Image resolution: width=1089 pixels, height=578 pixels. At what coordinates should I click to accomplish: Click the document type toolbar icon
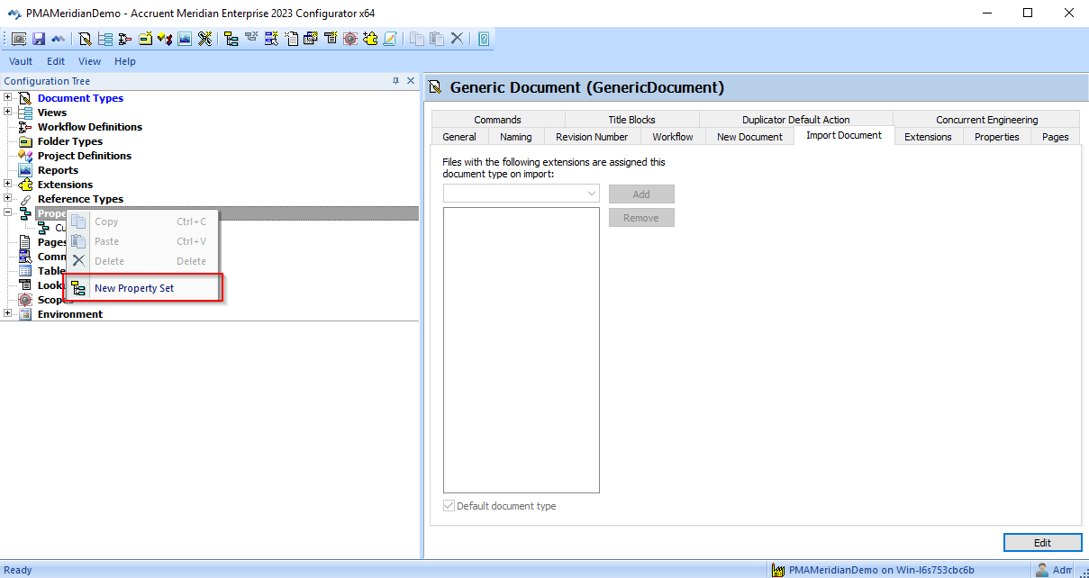click(x=85, y=39)
